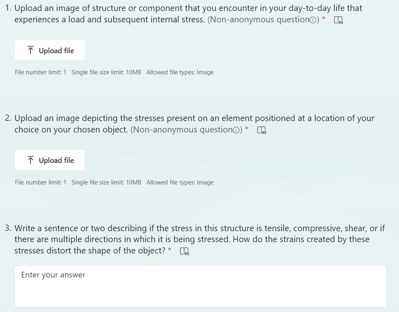Click 'Single file size limit: 10MB' under question 2
399x312 pixels.
(x=106, y=182)
